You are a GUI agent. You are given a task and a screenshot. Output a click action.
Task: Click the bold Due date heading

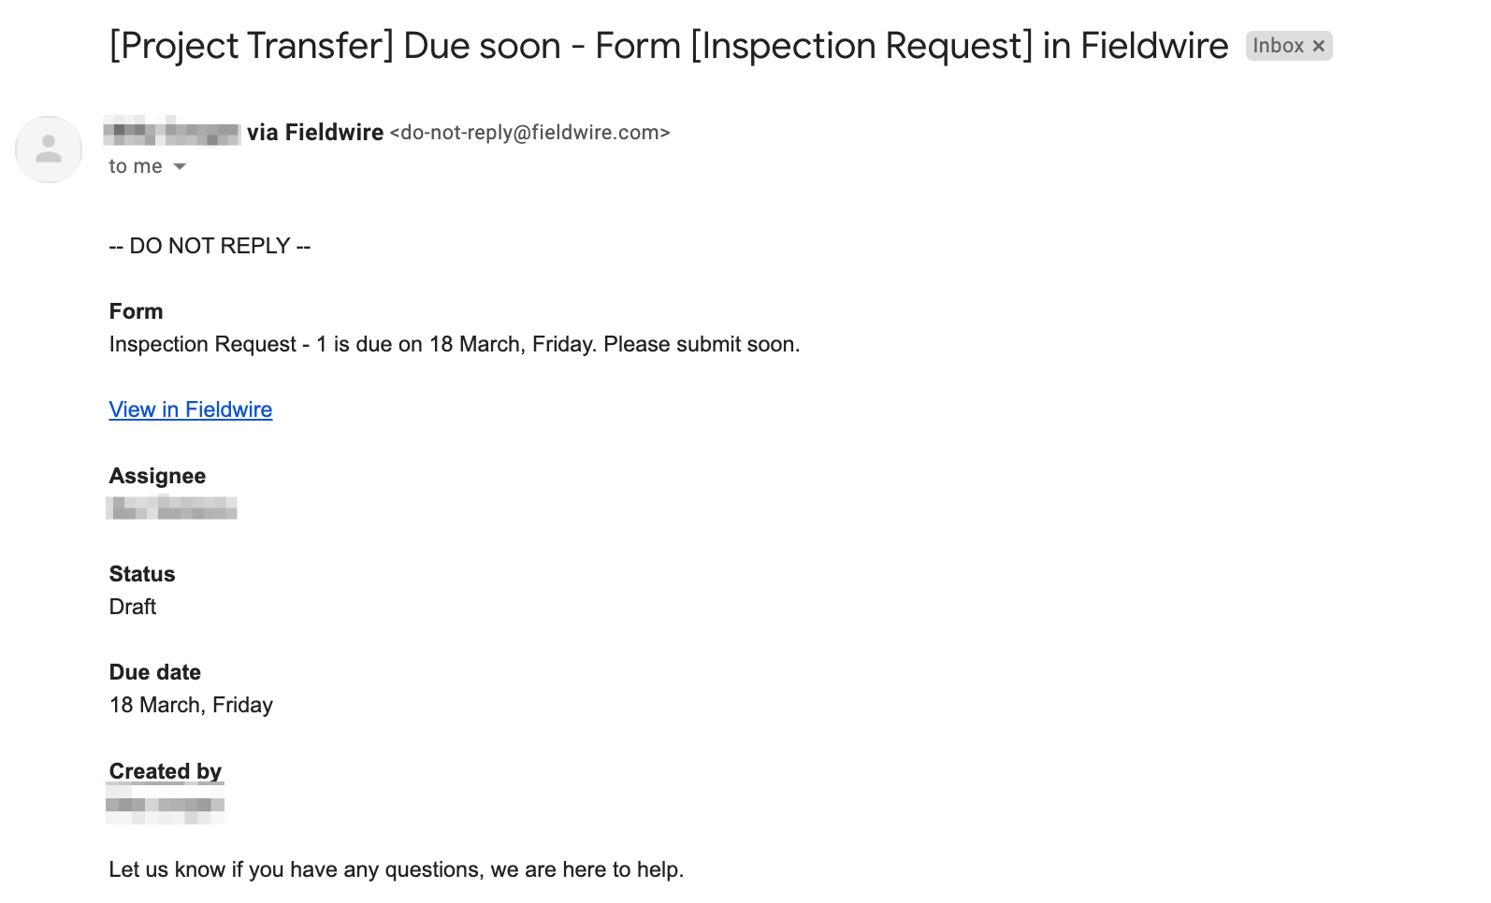[155, 672]
